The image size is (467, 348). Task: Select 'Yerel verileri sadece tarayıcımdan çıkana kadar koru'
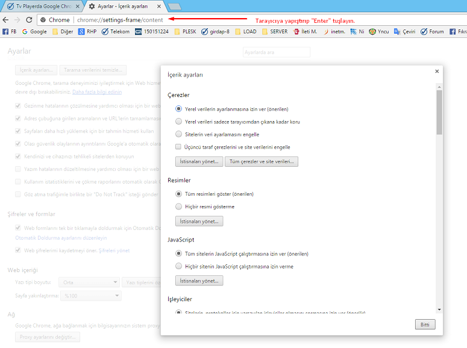click(x=178, y=122)
